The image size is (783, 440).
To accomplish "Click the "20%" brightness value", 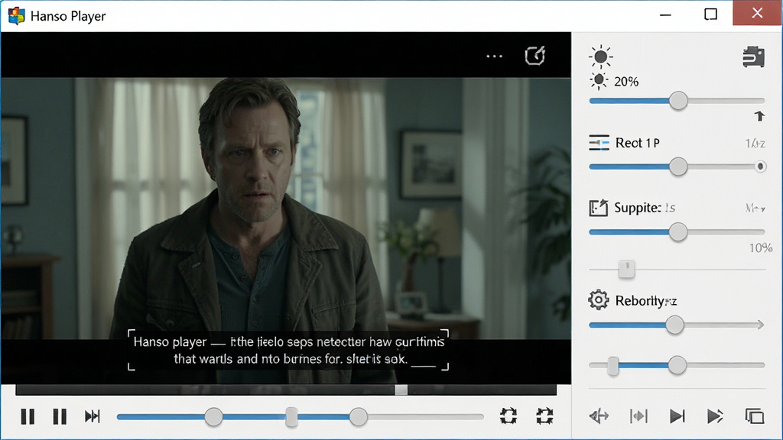I will (x=626, y=82).
